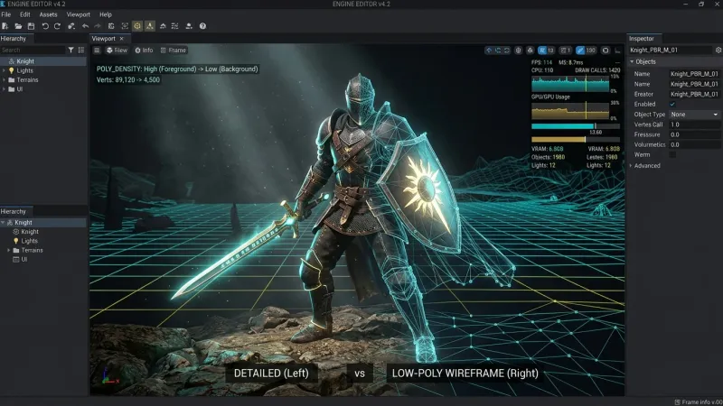Click the XYZ axis gizmo in the viewport corner
This screenshot has width=723, height=406.
point(109,376)
